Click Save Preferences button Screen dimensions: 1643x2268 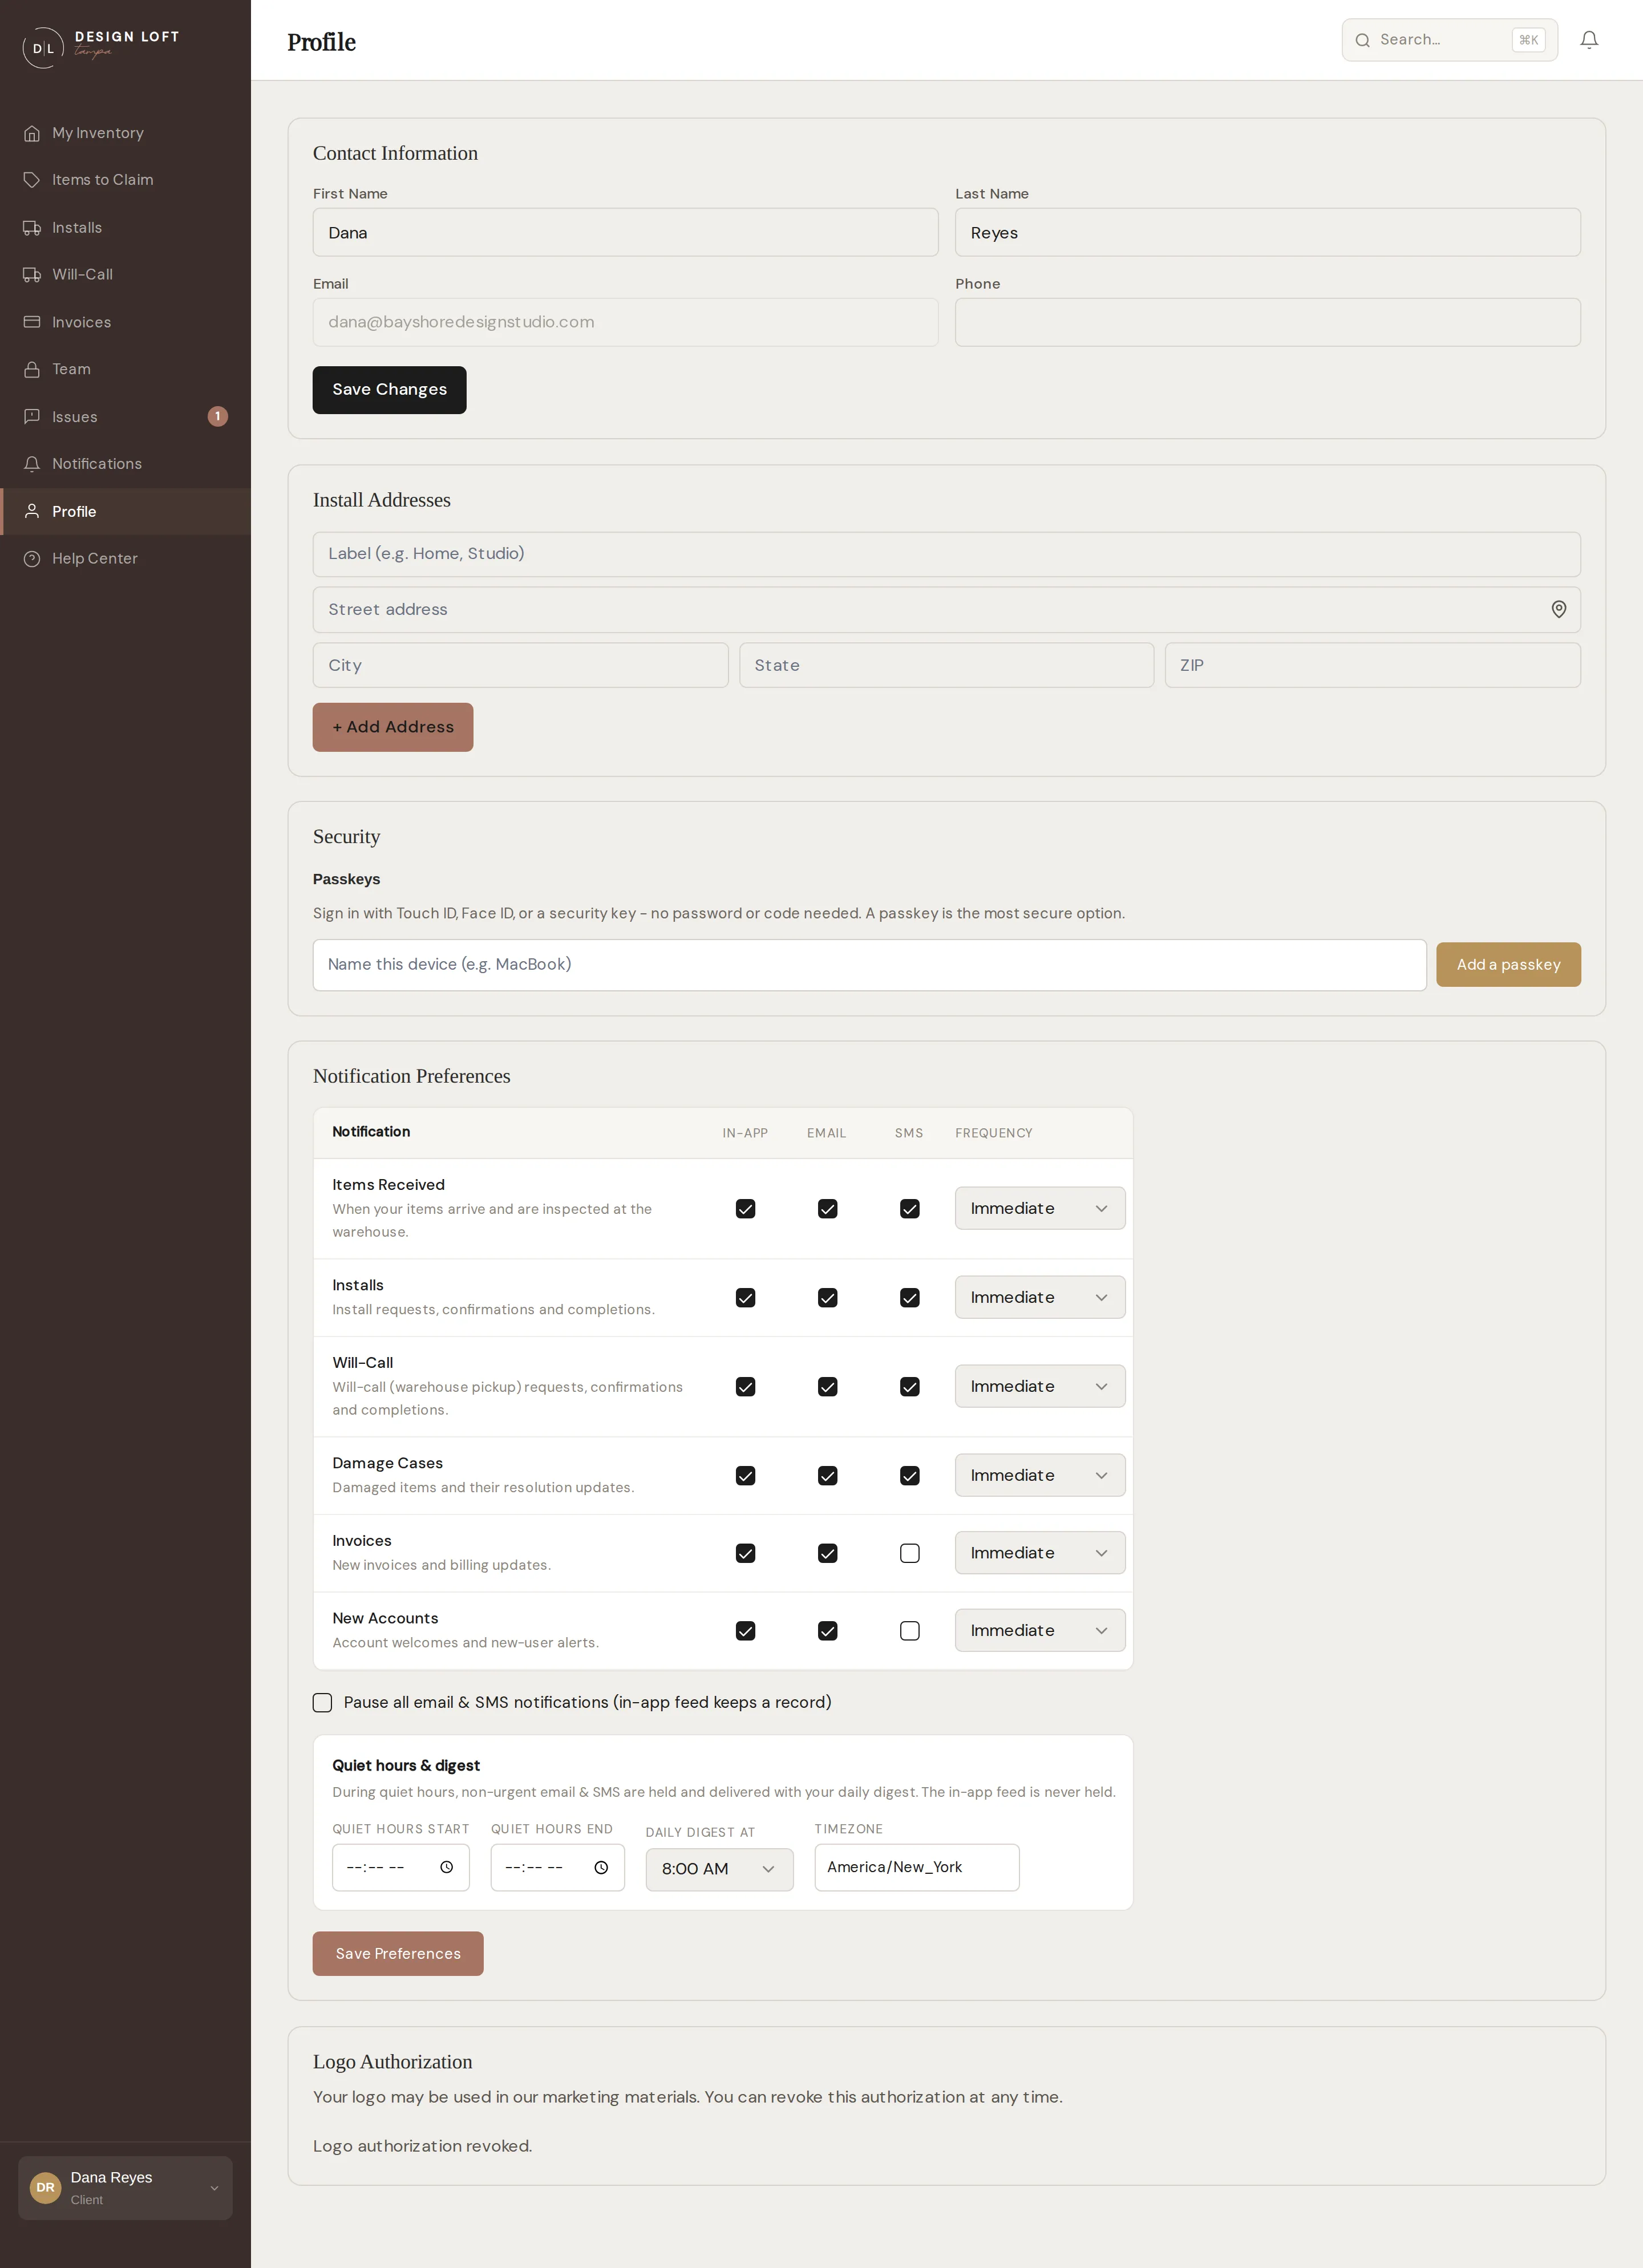[398, 1954]
